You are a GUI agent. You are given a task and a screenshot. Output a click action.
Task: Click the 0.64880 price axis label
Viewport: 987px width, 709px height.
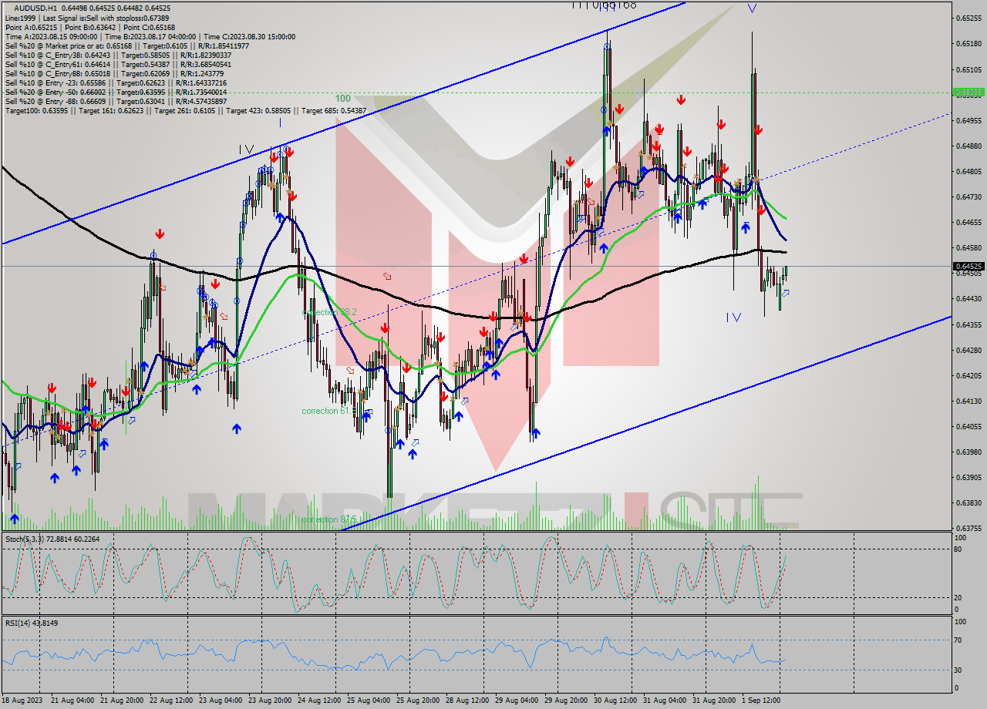968,146
